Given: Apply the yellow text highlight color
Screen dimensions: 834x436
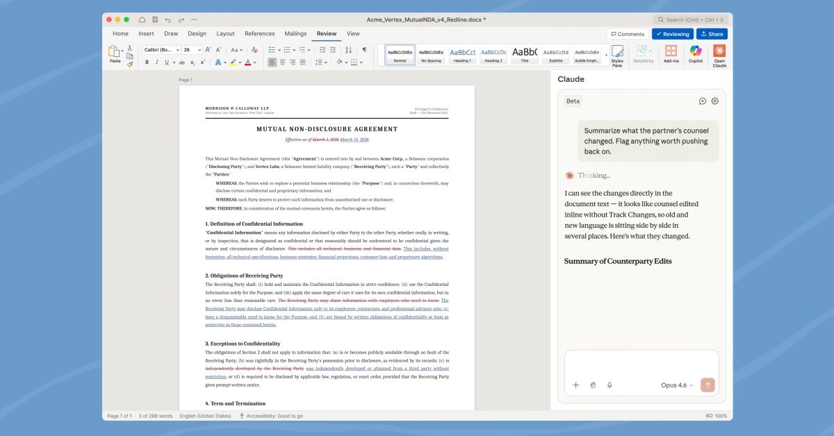Looking at the screenshot, I should click(x=234, y=62).
